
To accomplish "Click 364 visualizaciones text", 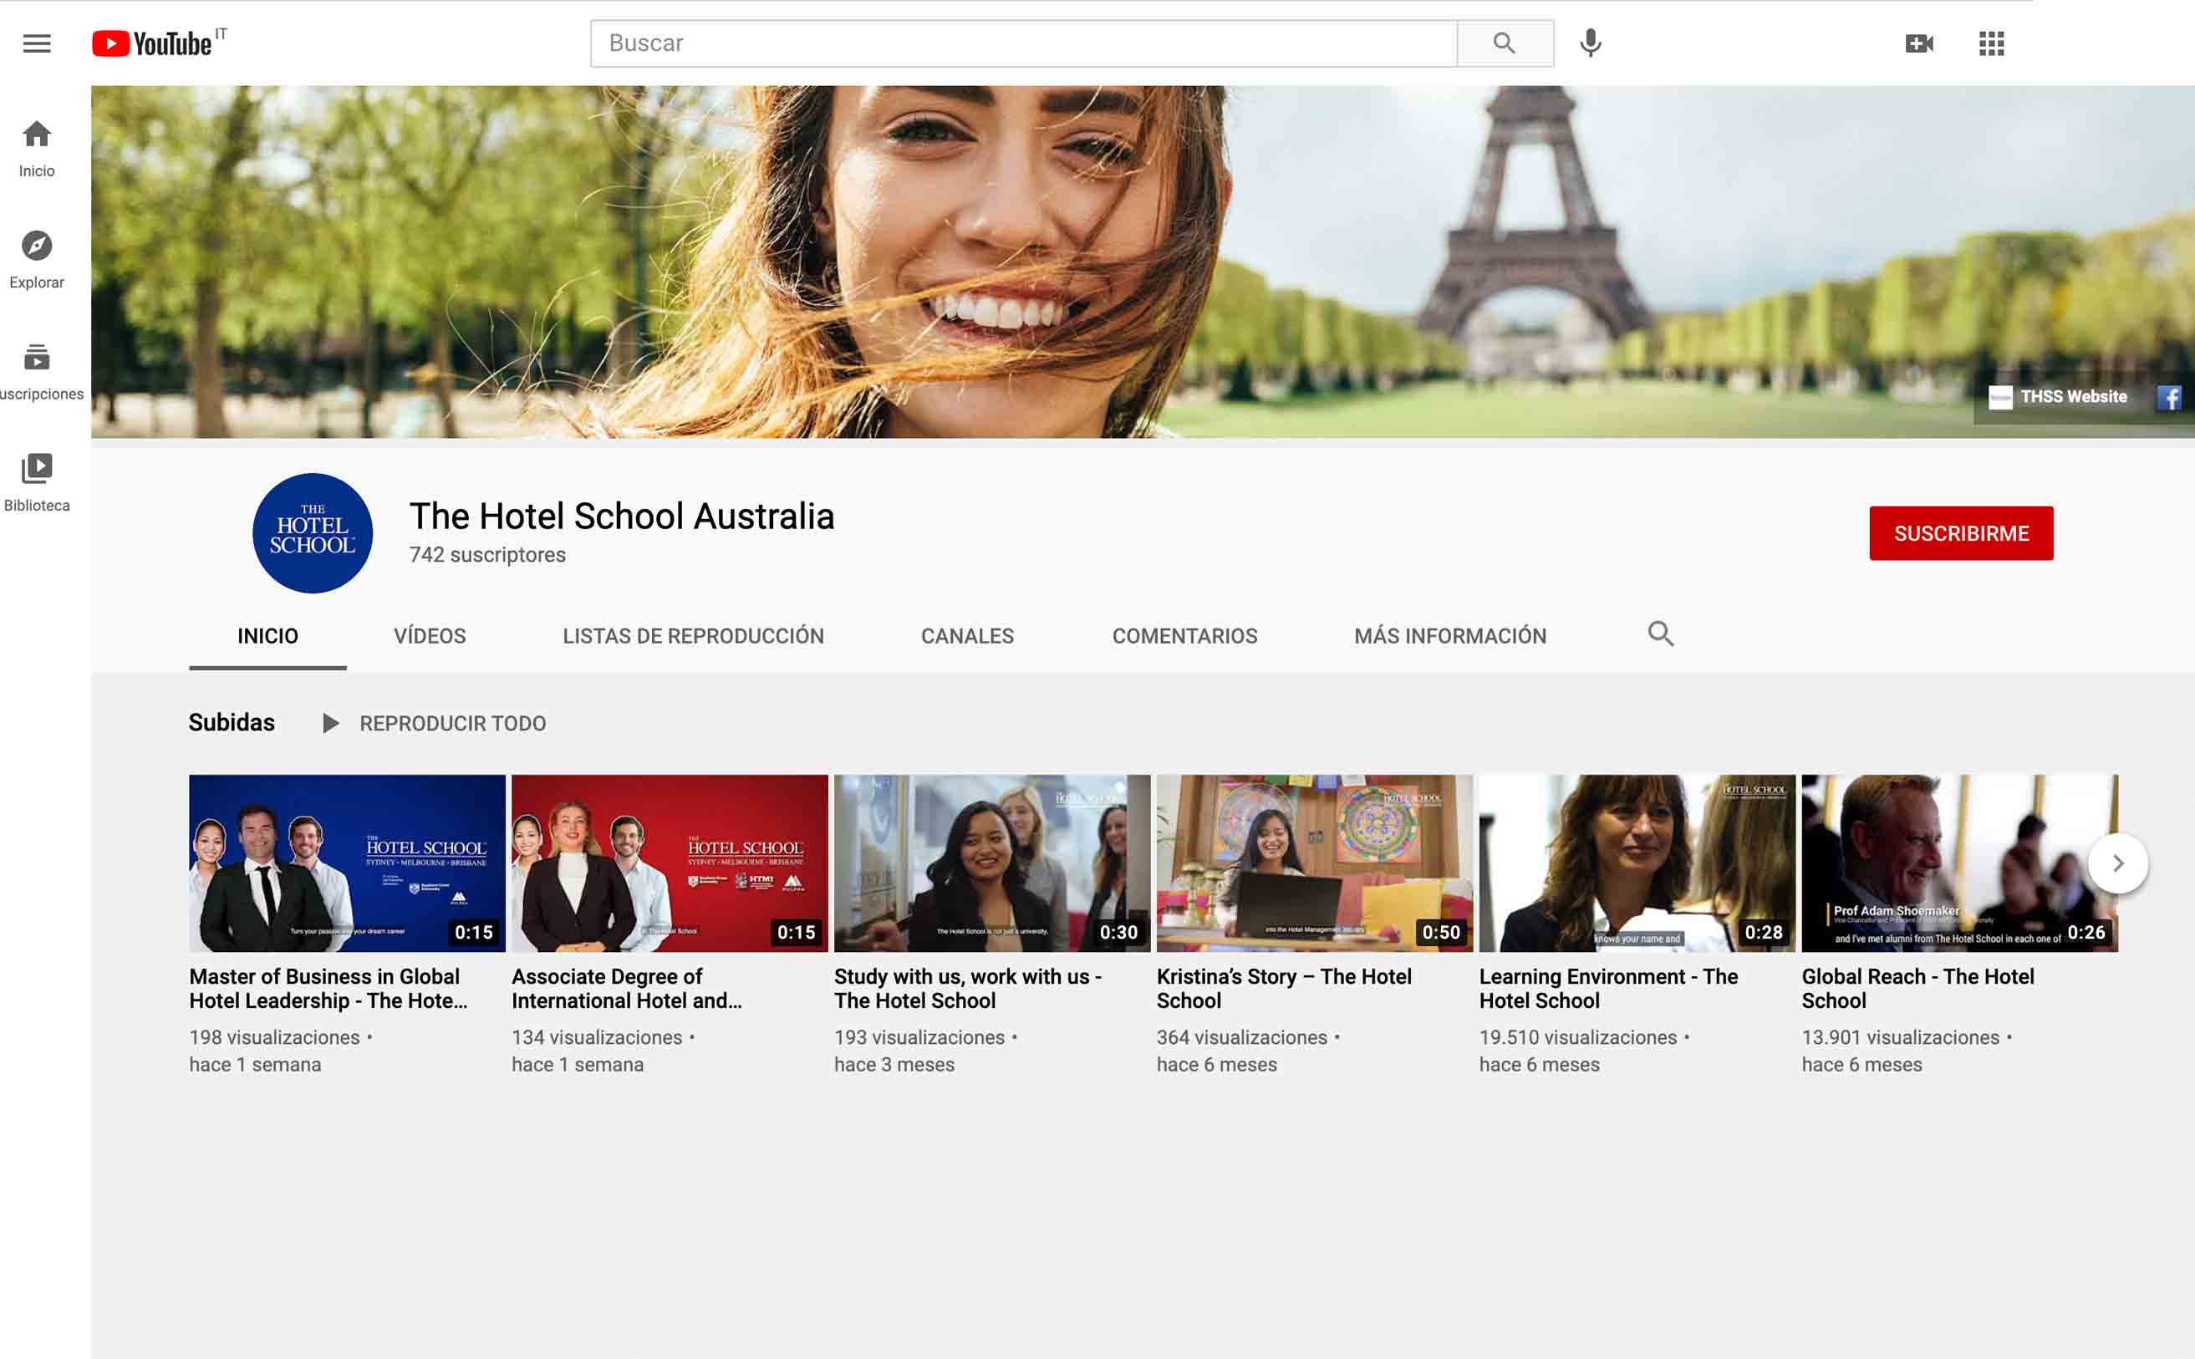I will (x=1242, y=1037).
